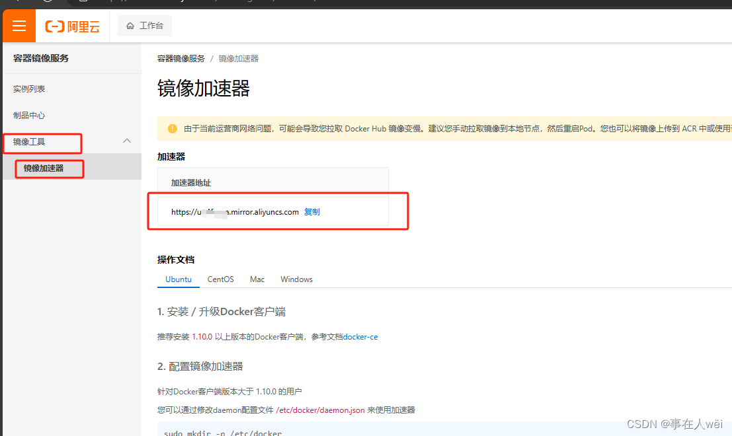This screenshot has width=732, height=436.
Task: Click 容器镜像服务 in the breadcrumb
Action: (181, 58)
